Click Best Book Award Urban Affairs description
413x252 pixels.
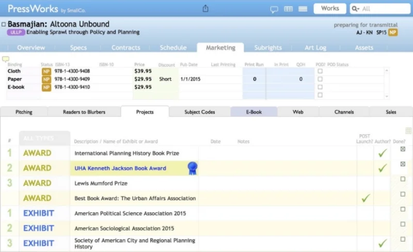pos(135,198)
